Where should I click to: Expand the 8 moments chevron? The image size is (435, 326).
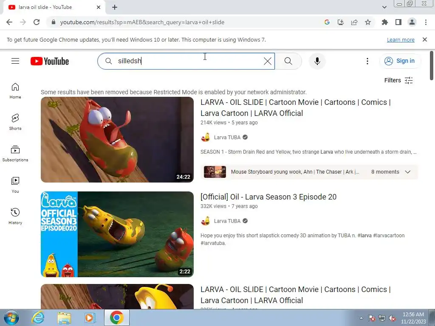click(407, 172)
